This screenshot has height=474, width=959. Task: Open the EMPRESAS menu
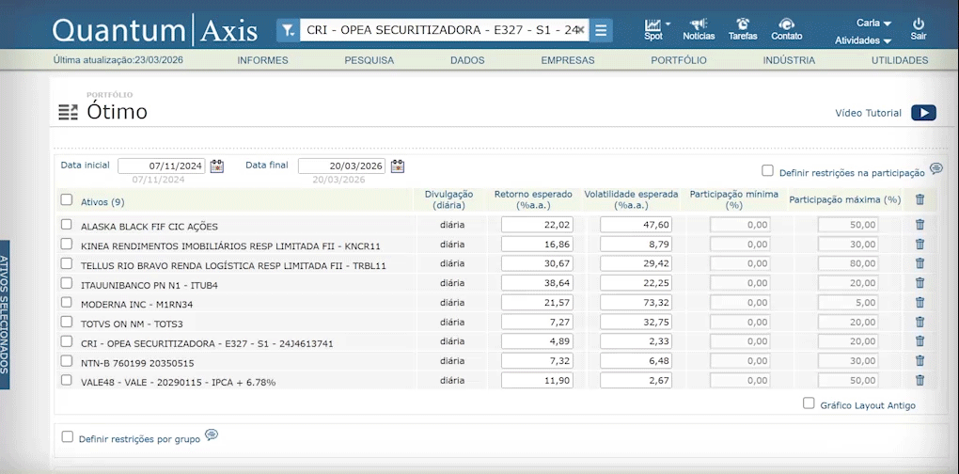567,60
